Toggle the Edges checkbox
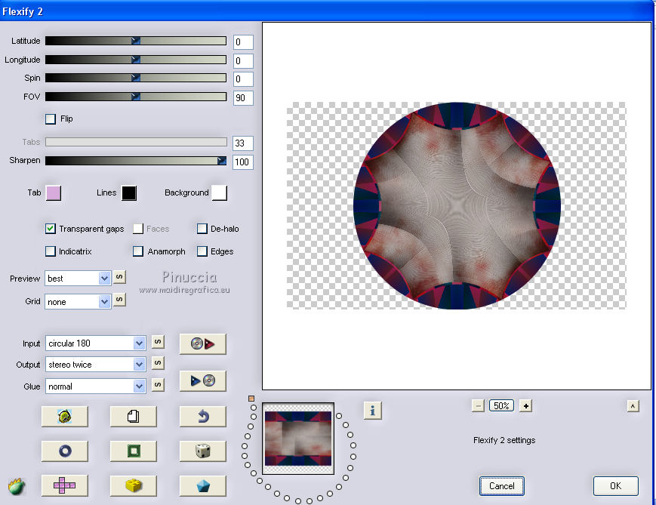This screenshot has width=656, height=505. point(202,251)
